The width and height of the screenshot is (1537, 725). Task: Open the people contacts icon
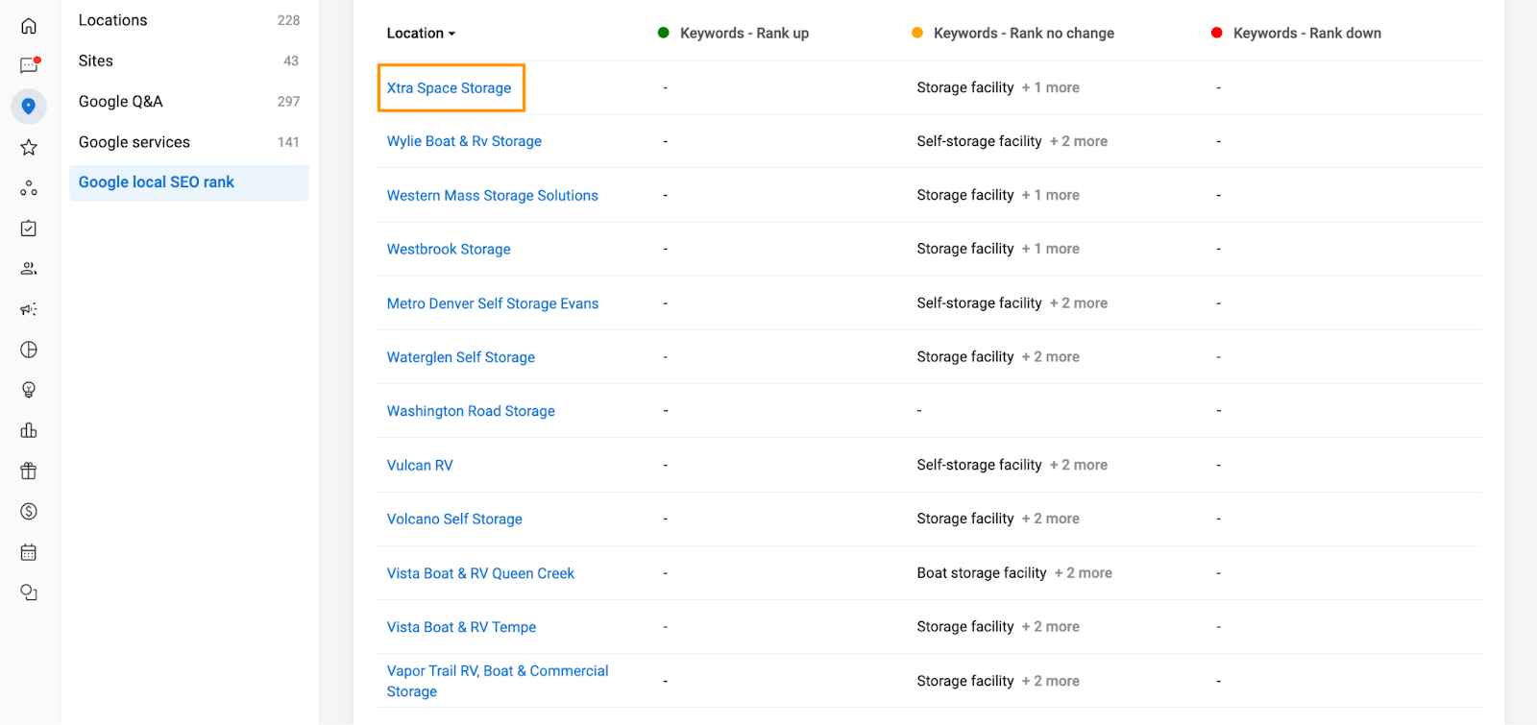(x=29, y=269)
